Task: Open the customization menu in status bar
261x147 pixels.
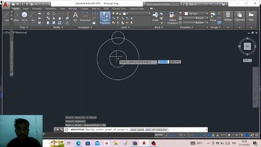Action: click(257, 135)
